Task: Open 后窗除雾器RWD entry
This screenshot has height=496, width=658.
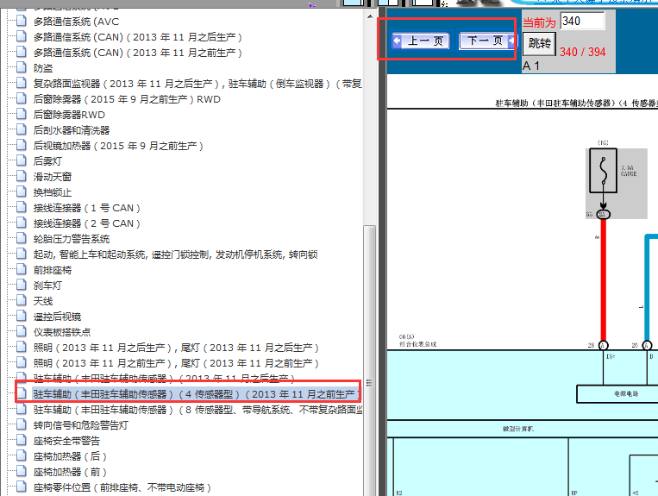Action: [x=69, y=115]
